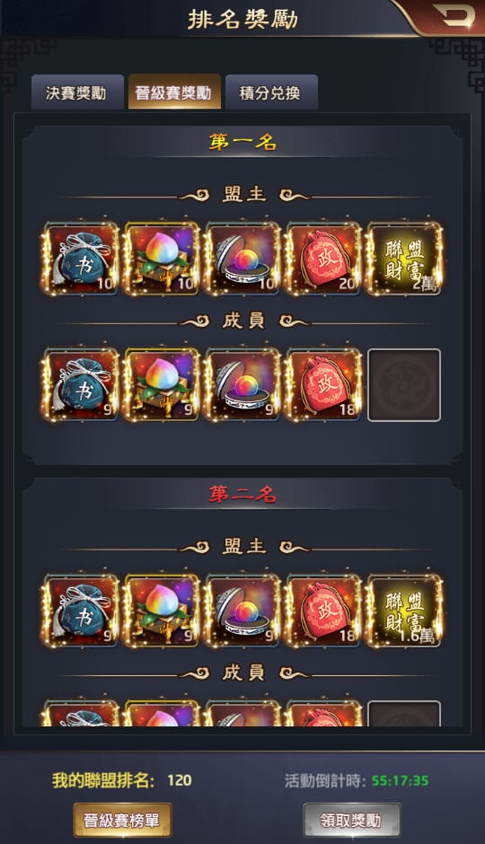Tap first place leader's blue book bag
Viewport: 485px width, 844px height.
(81, 259)
